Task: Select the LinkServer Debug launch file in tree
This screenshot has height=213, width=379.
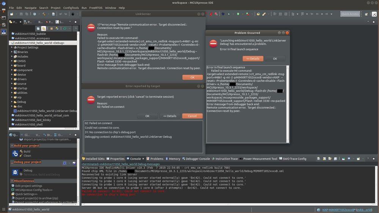Action: pos(46,111)
